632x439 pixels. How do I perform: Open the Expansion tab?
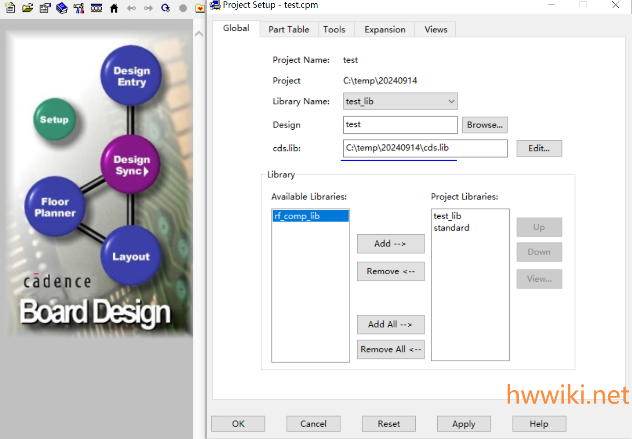(384, 29)
